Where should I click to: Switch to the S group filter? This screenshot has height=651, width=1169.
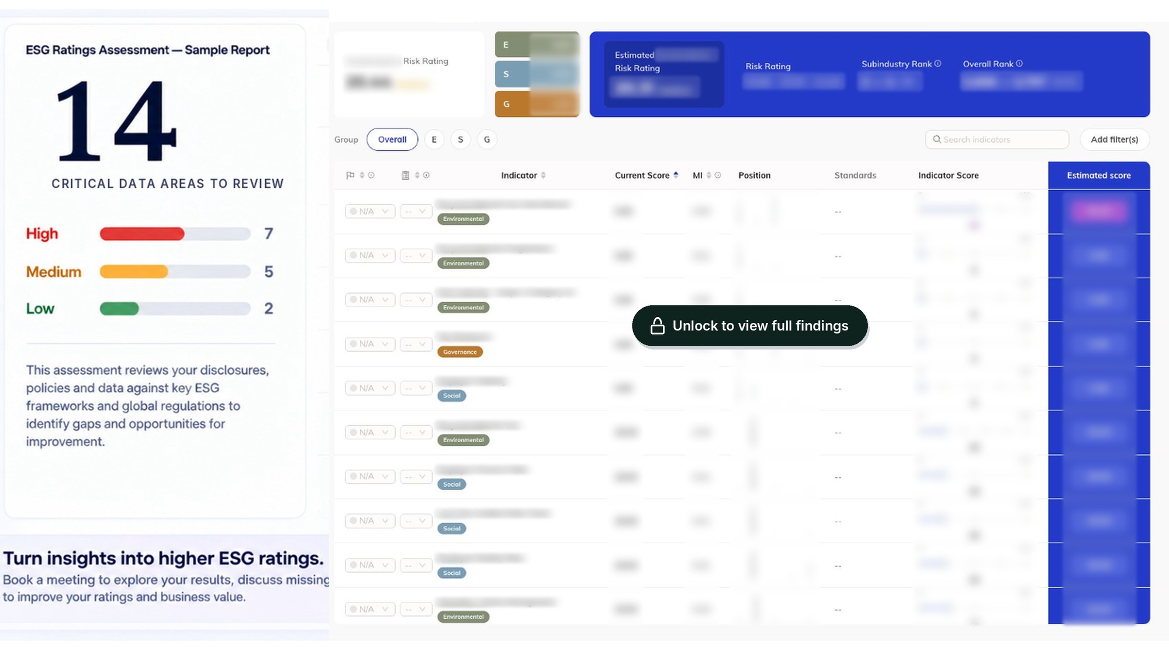pyautogui.click(x=461, y=139)
